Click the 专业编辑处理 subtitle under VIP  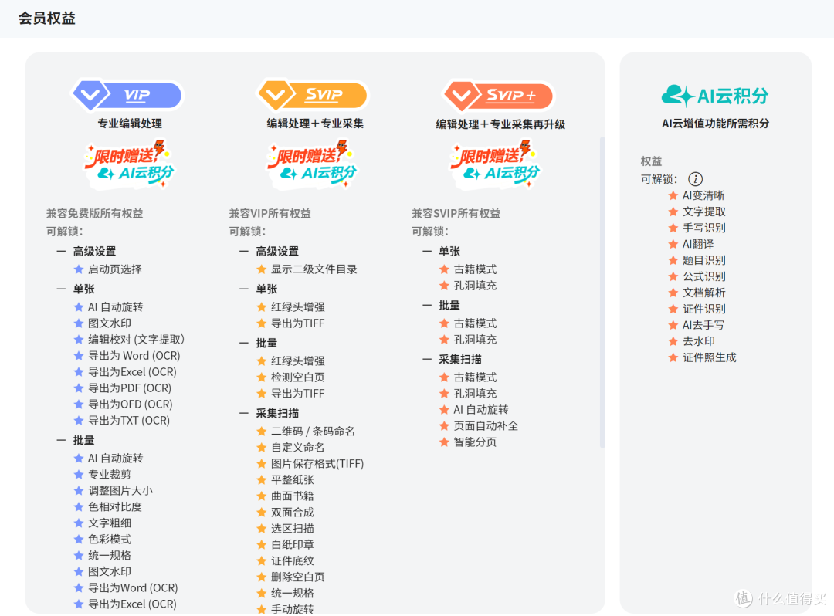point(130,124)
